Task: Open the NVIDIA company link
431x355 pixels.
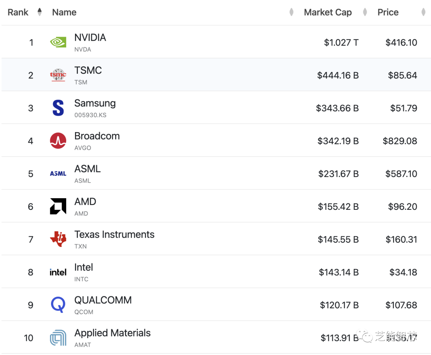Action: tap(90, 37)
